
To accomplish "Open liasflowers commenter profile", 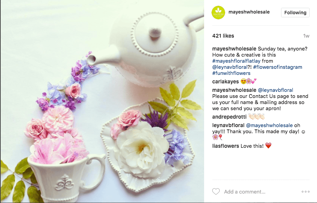I will tap(225, 146).
